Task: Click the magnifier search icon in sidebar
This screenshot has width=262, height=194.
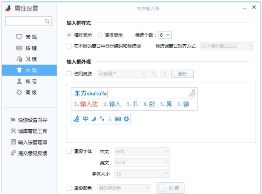Action: pyautogui.click(x=47, y=21)
